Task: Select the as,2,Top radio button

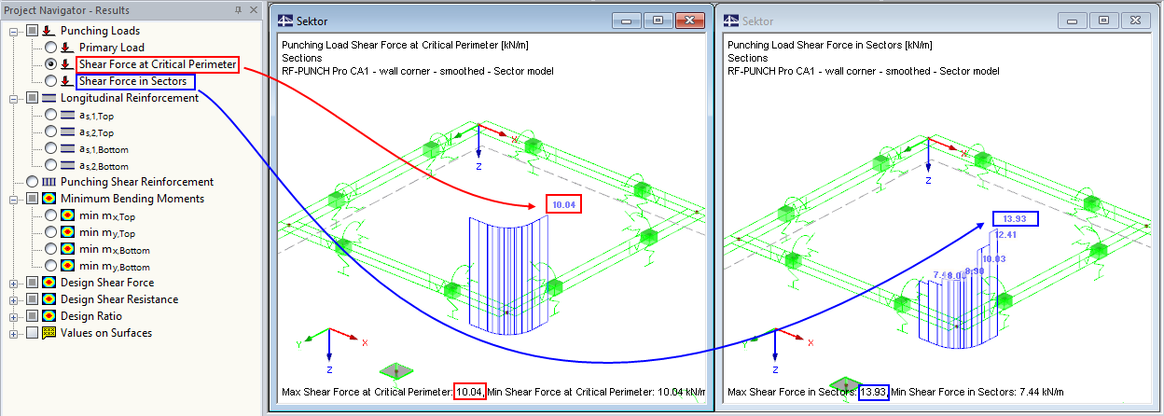Action: coord(50,132)
